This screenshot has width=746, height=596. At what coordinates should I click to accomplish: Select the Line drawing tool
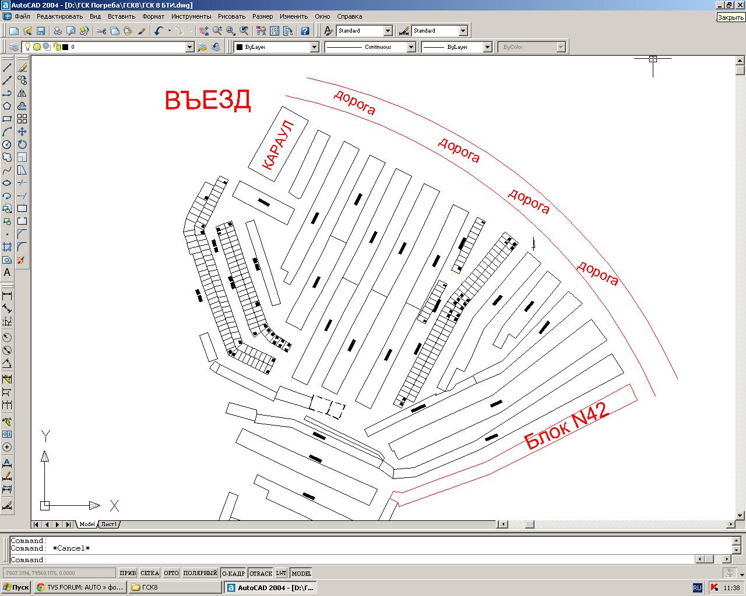(7, 68)
